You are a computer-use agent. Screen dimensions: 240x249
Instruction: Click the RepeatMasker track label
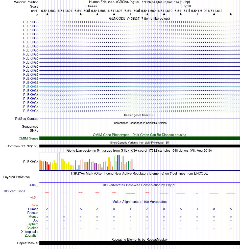(28, 243)
